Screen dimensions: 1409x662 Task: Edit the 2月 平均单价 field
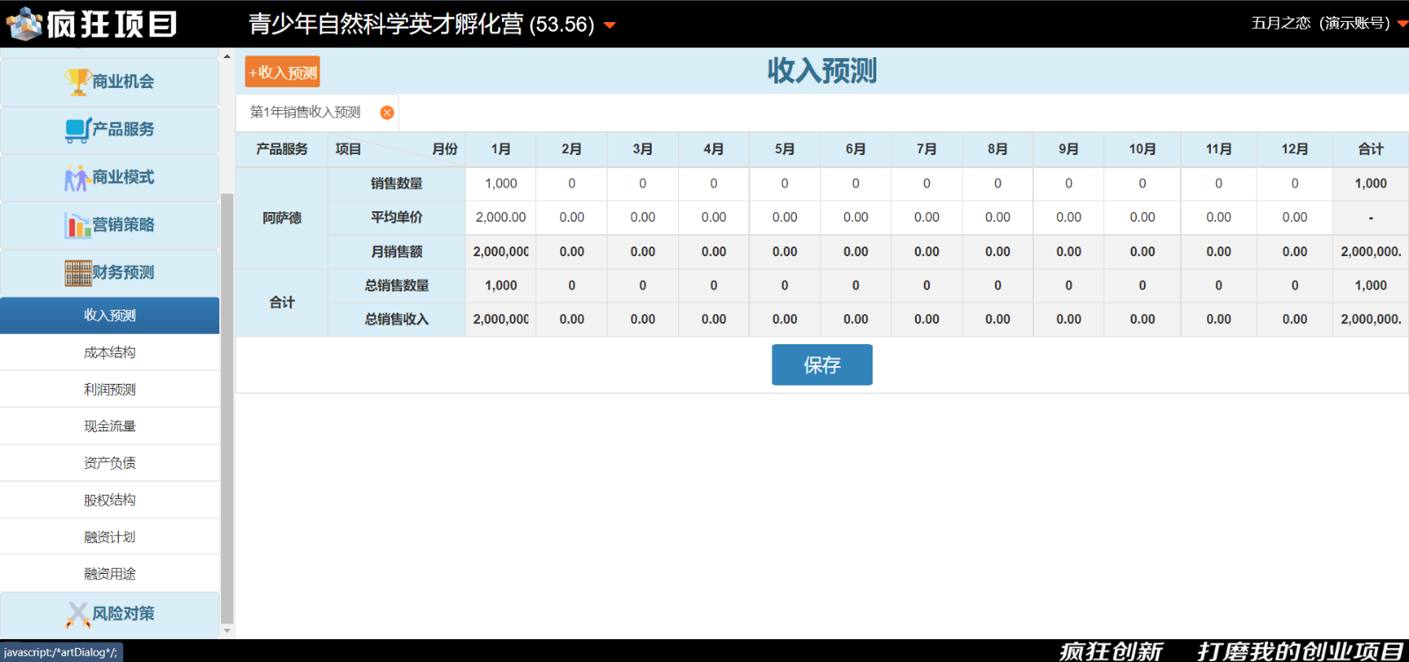[572, 217]
